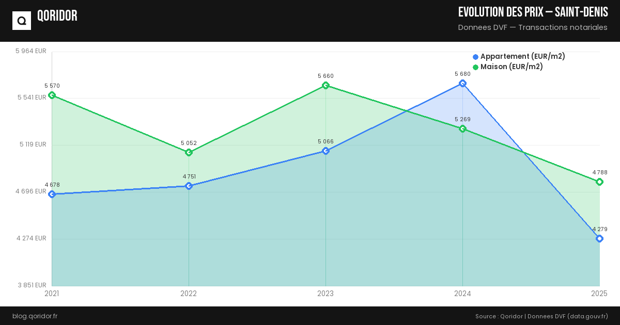This screenshot has width=620, height=325.
Task: Click the Appartement 2022 point at 4 751
Action: [189, 186]
